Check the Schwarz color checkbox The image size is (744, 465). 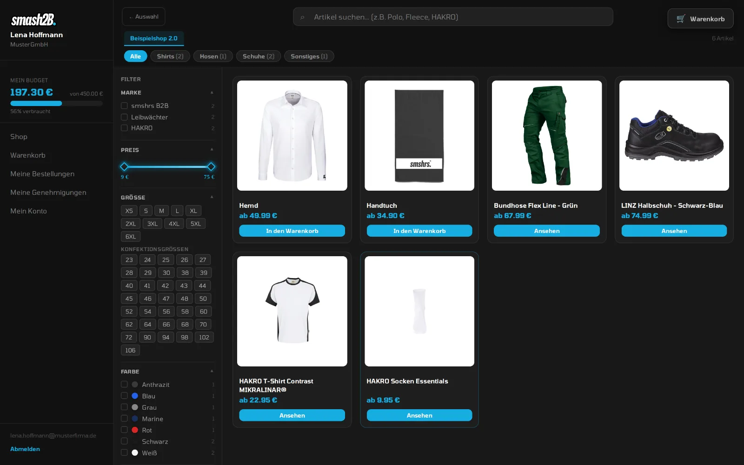click(x=124, y=441)
